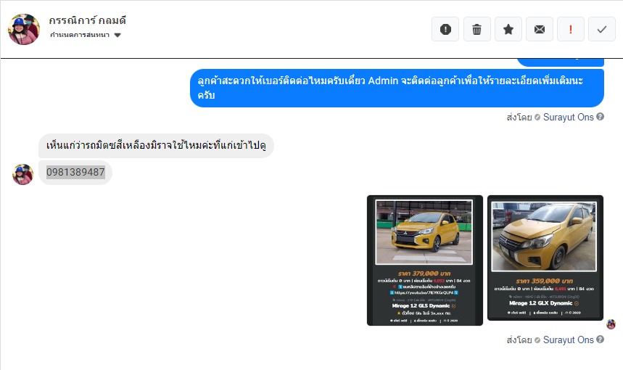Click help question mark beside upper Surayut Ons
623x370 pixels.
coord(600,117)
